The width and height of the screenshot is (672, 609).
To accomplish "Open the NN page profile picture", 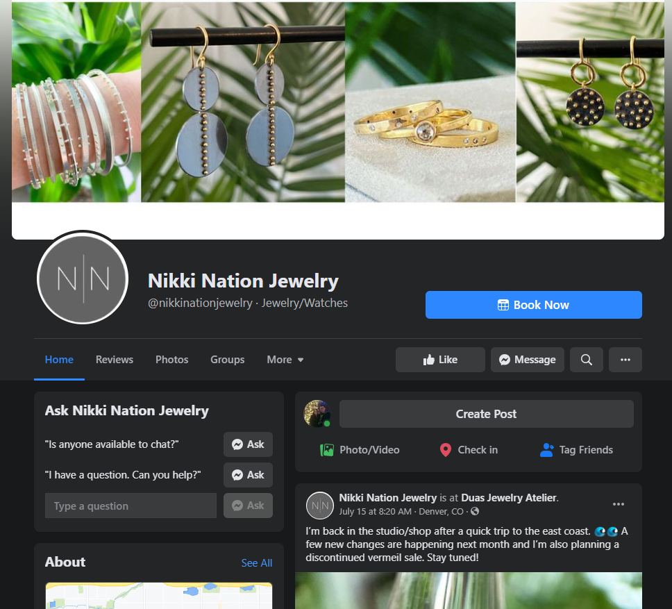I will click(83, 279).
